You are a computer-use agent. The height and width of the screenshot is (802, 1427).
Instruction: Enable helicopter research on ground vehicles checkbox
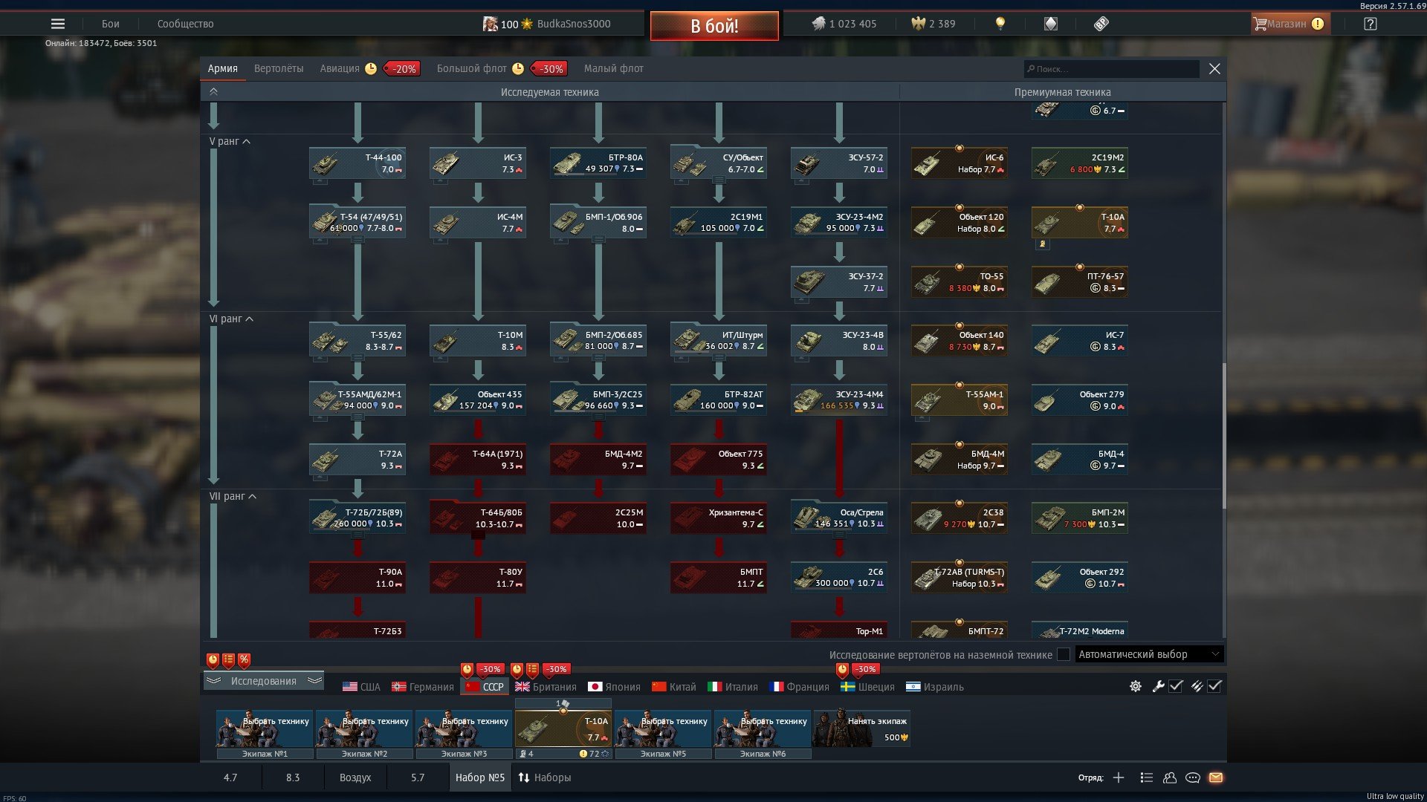point(1064,654)
